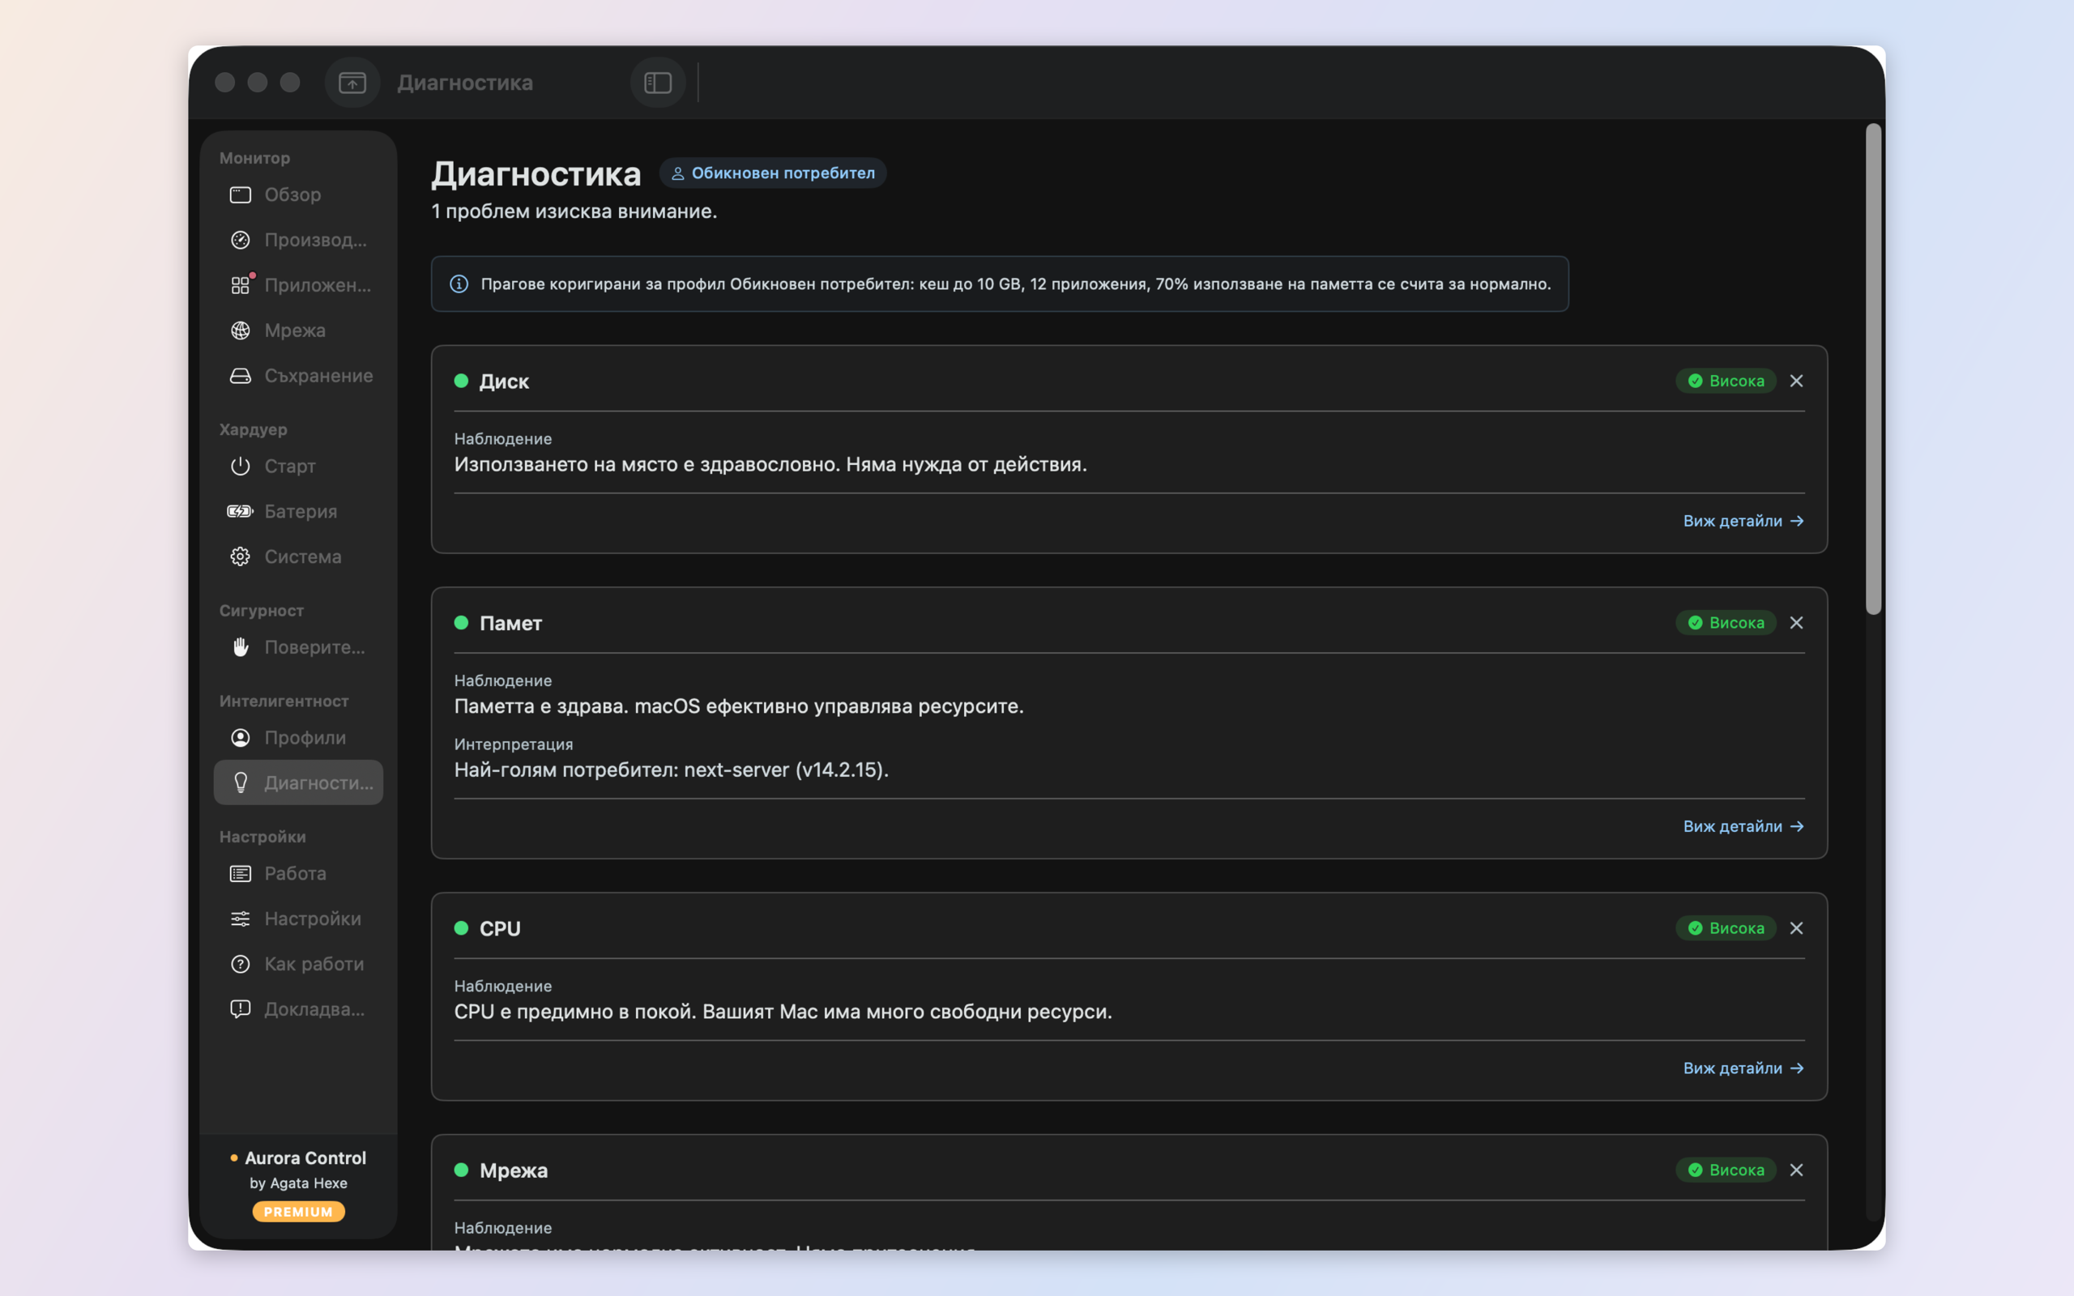
Task: Click the Производителност gauge icon in sidebar
Action: [x=240, y=240]
